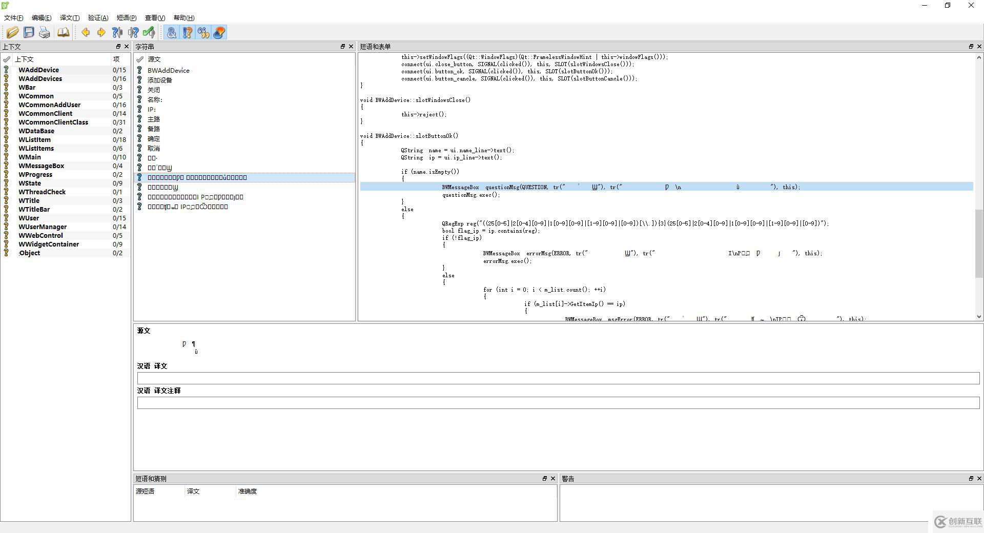This screenshot has width=984, height=533.
Task: Click the Open file toolbar icon
Action: tap(13, 33)
